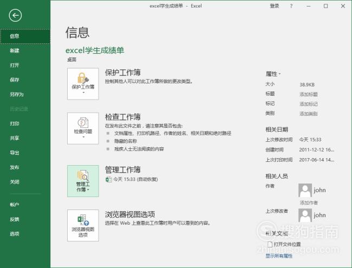Click the 隐藏的名称 bullet text
Image resolution: width=352 pixels, height=268 pixels.
point(126,141)
